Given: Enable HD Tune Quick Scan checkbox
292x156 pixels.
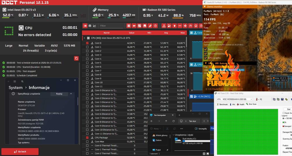Looking at the screenshot, I should pyautogui.click(x=284, y=113).
